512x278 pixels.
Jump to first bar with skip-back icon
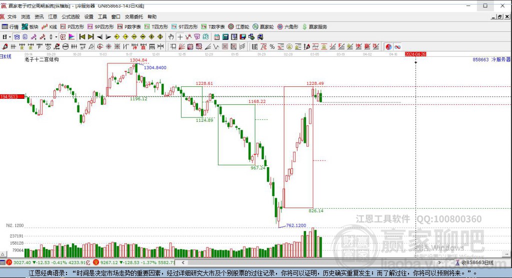tap(82, 37)
